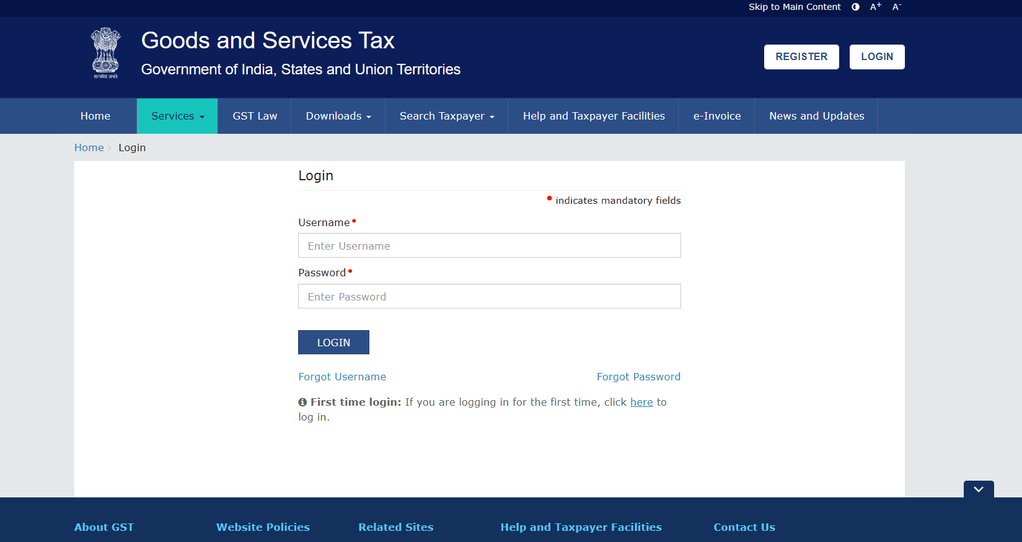
Task: Open Help and Taxpayer Facilities in the navigation bar
Action: 594,116
